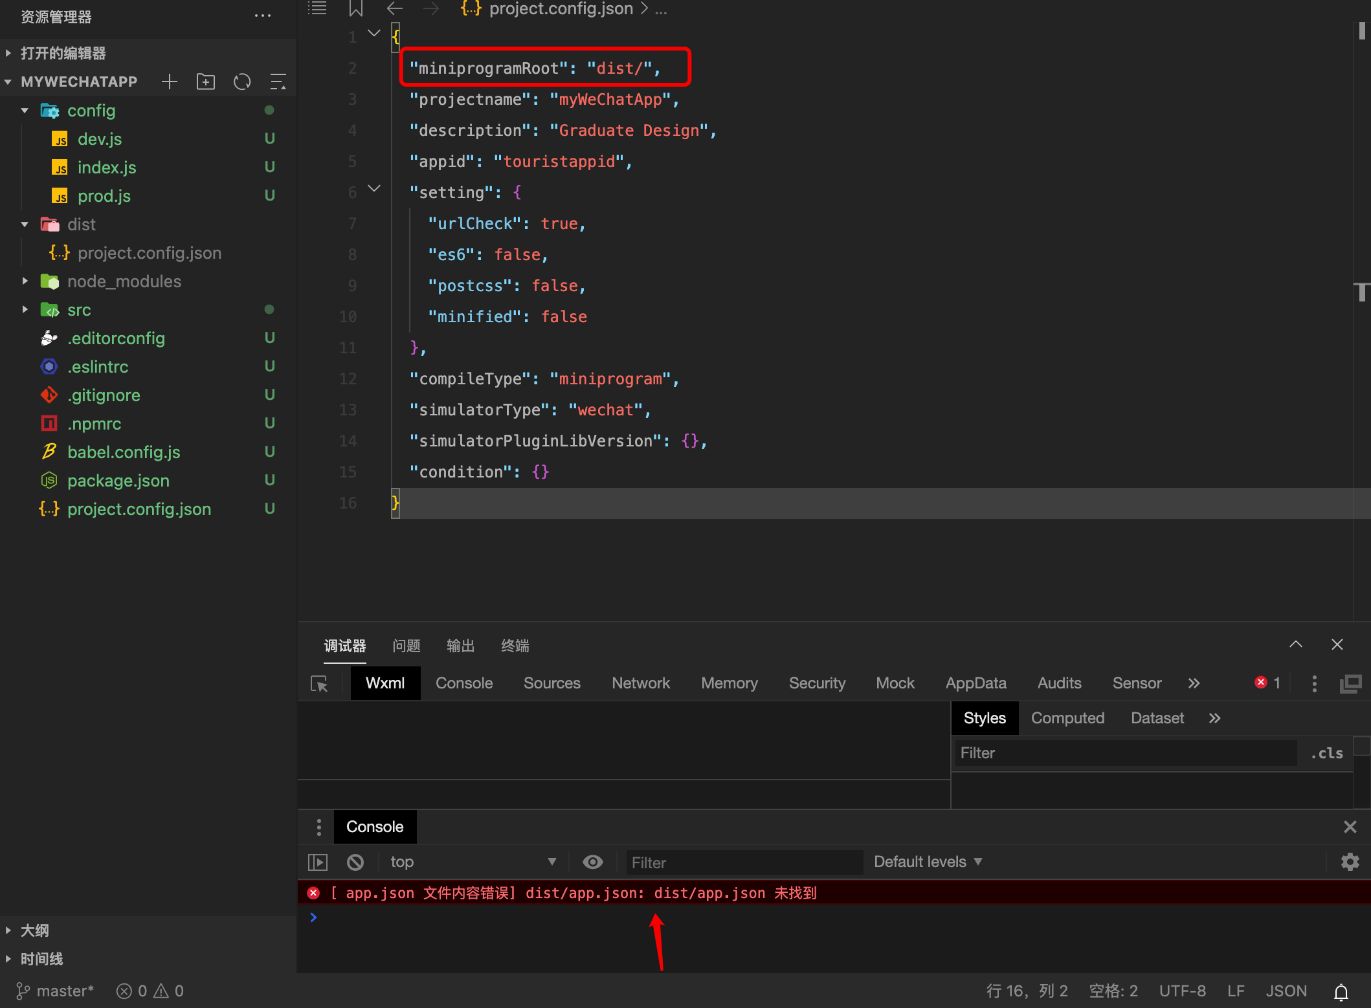Toggle the .cls class editor

(1326, 753)
